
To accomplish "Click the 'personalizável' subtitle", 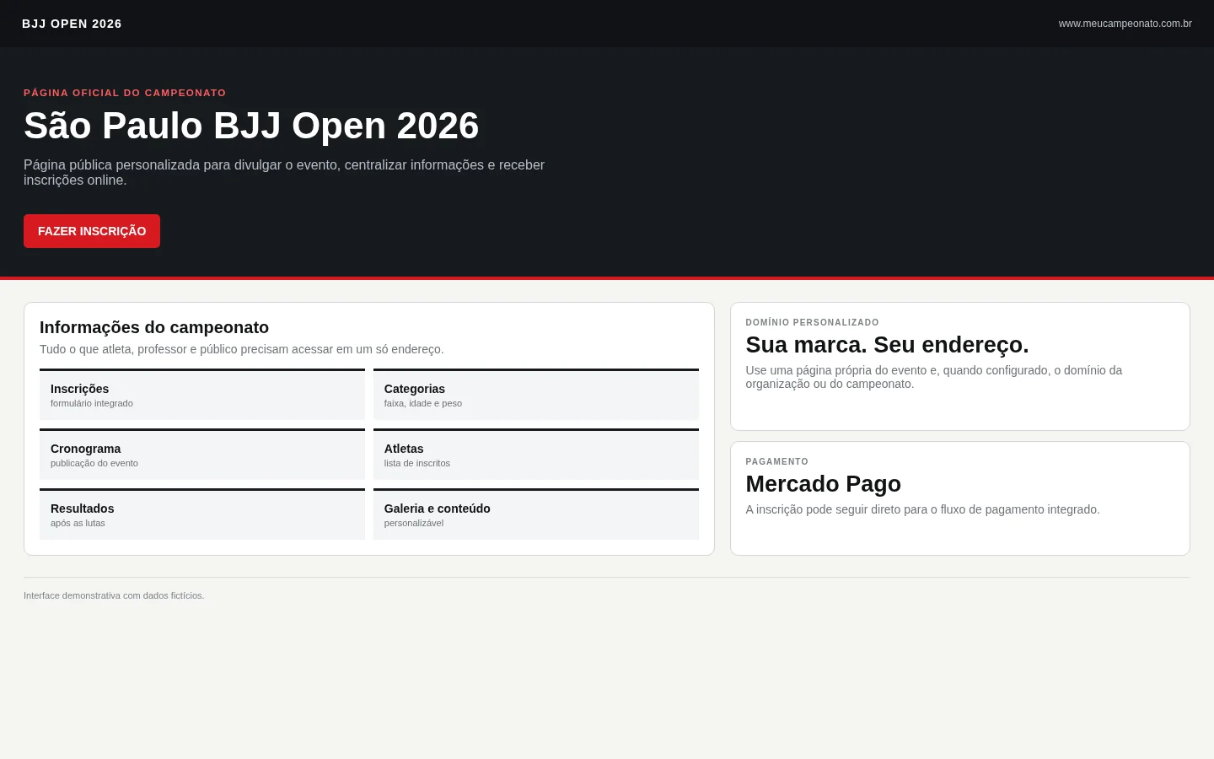I will click(414, 523).
